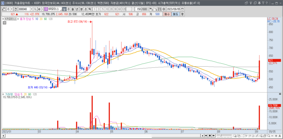Click the stacked windows icon in bottom bar
The width and height of the screenshot is (283, 139).
click(239, 136)
